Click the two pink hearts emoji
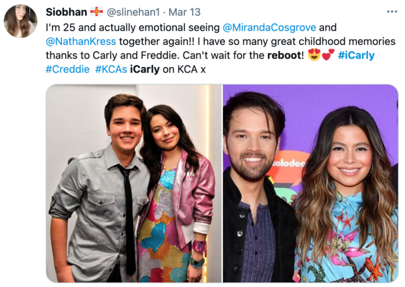Image resolution: width=405 pixels, height=287 pixels. point(328,55)
